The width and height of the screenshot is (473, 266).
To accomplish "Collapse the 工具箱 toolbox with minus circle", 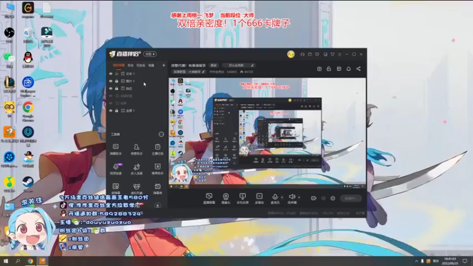I will [x=161, y=134].
